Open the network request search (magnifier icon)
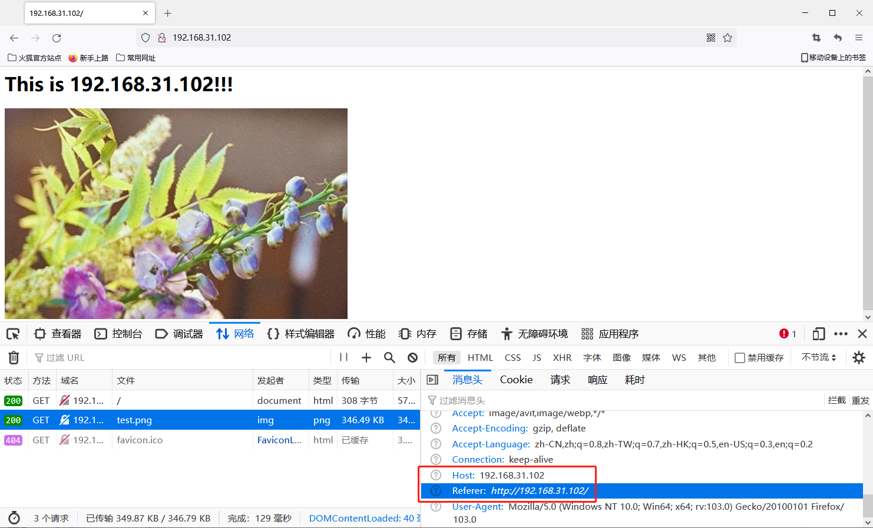This screenshot has width=873, height=528. [x=390, y=357]
